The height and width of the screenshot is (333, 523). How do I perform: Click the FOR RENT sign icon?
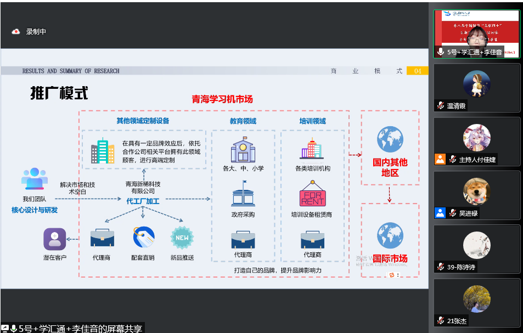312,194
